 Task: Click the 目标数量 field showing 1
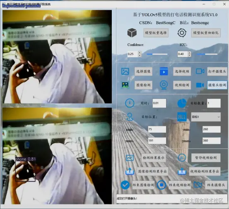pos(214,103)
